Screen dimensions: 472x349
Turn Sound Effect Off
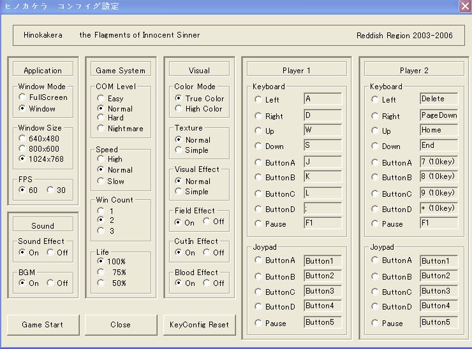(x=50, y=252)
